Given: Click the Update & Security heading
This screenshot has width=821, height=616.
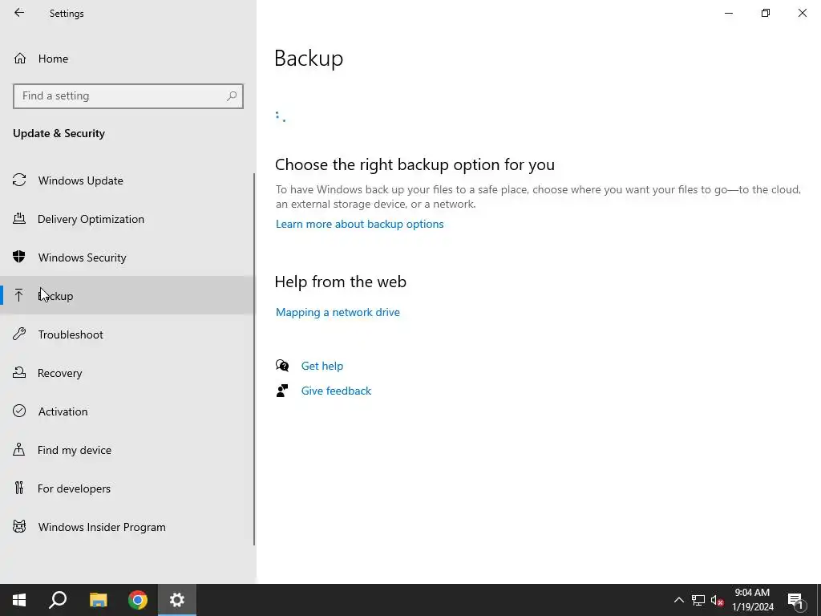Looking at the screenshot, I should pos(59,133).
